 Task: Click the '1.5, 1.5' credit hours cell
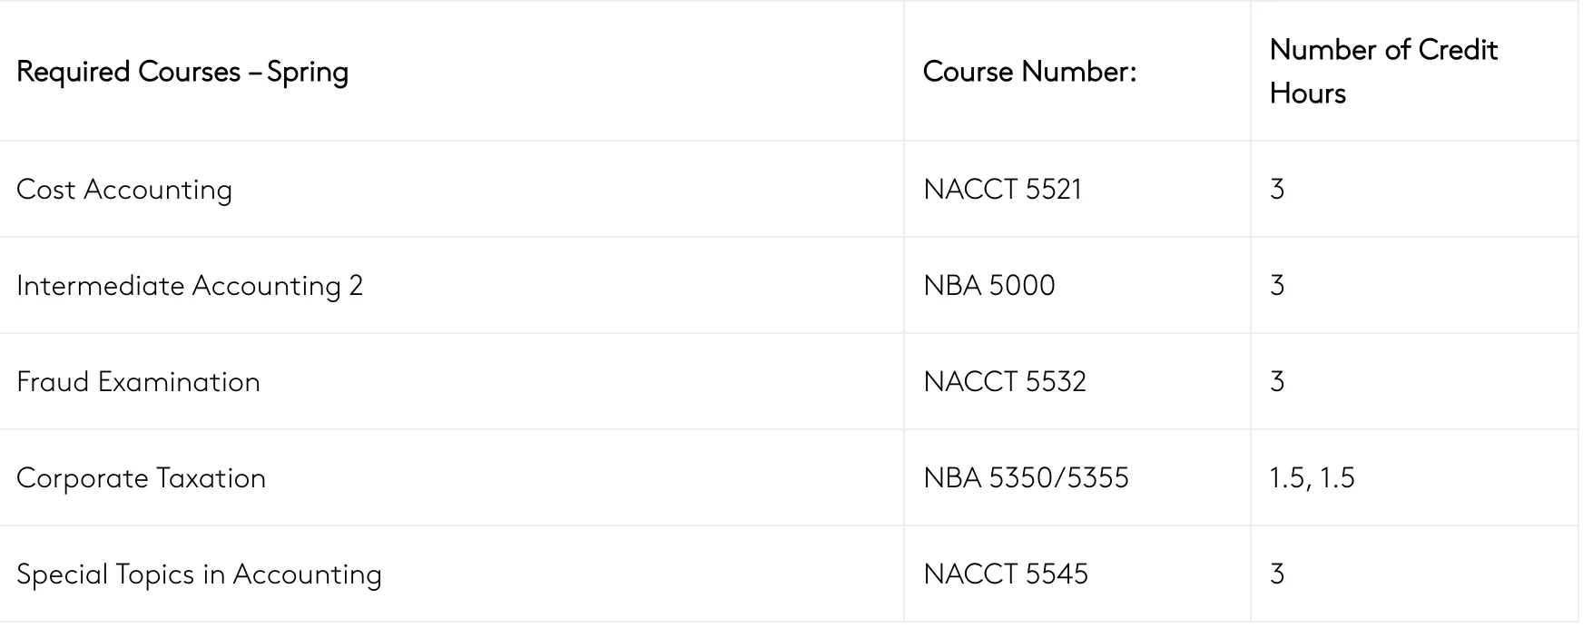[x=1312, y=478]
